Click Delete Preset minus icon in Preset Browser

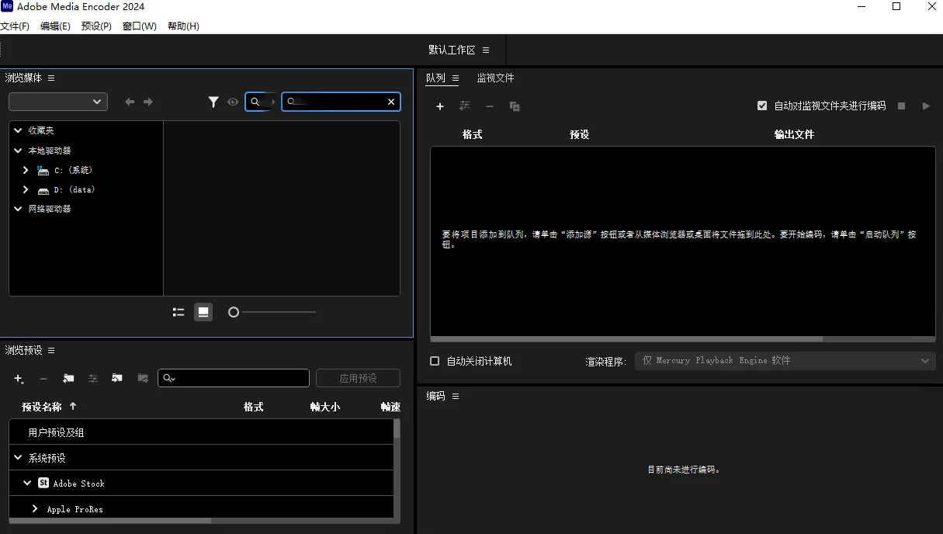43,379
